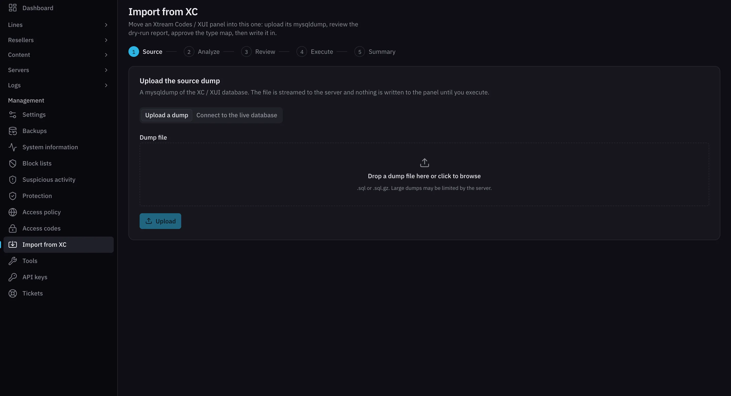Click the Tools wrench icon

(x=12, y=261)
